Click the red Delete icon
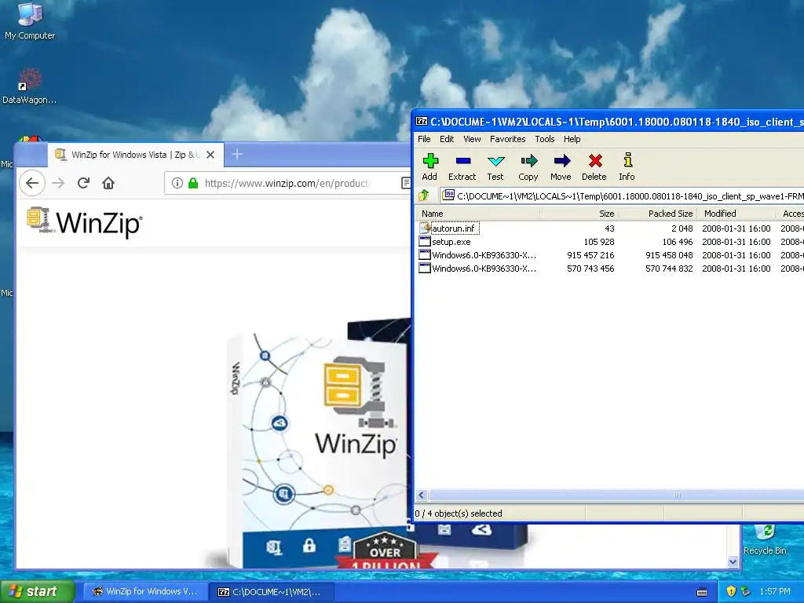 pos(594,167)
